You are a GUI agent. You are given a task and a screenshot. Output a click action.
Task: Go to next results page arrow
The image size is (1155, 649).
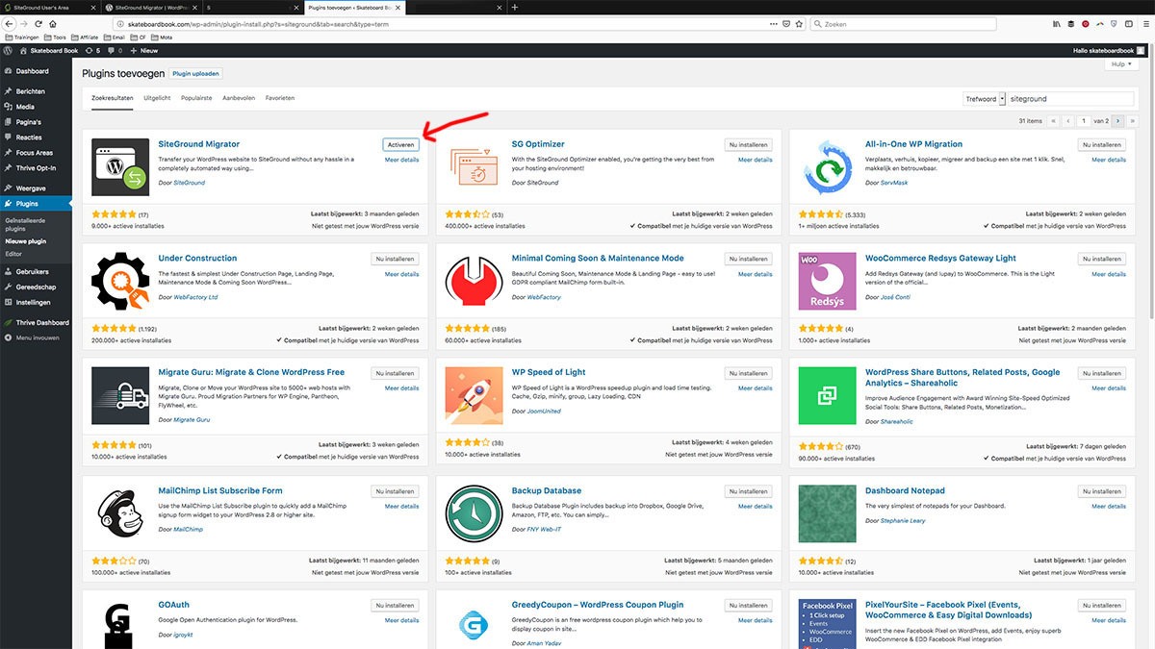[x=1117, y=121]
